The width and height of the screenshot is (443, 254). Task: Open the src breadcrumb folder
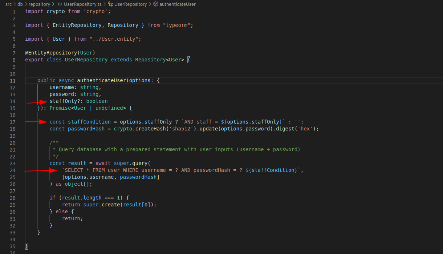tap(8, 4)
